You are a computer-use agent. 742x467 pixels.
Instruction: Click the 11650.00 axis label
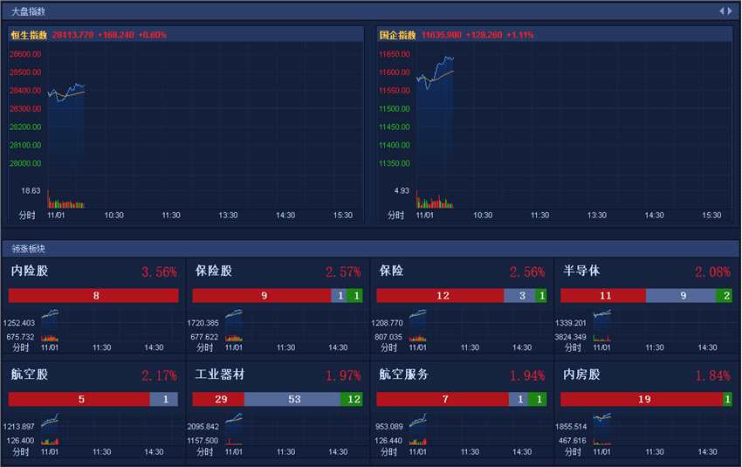click(395, 54)
